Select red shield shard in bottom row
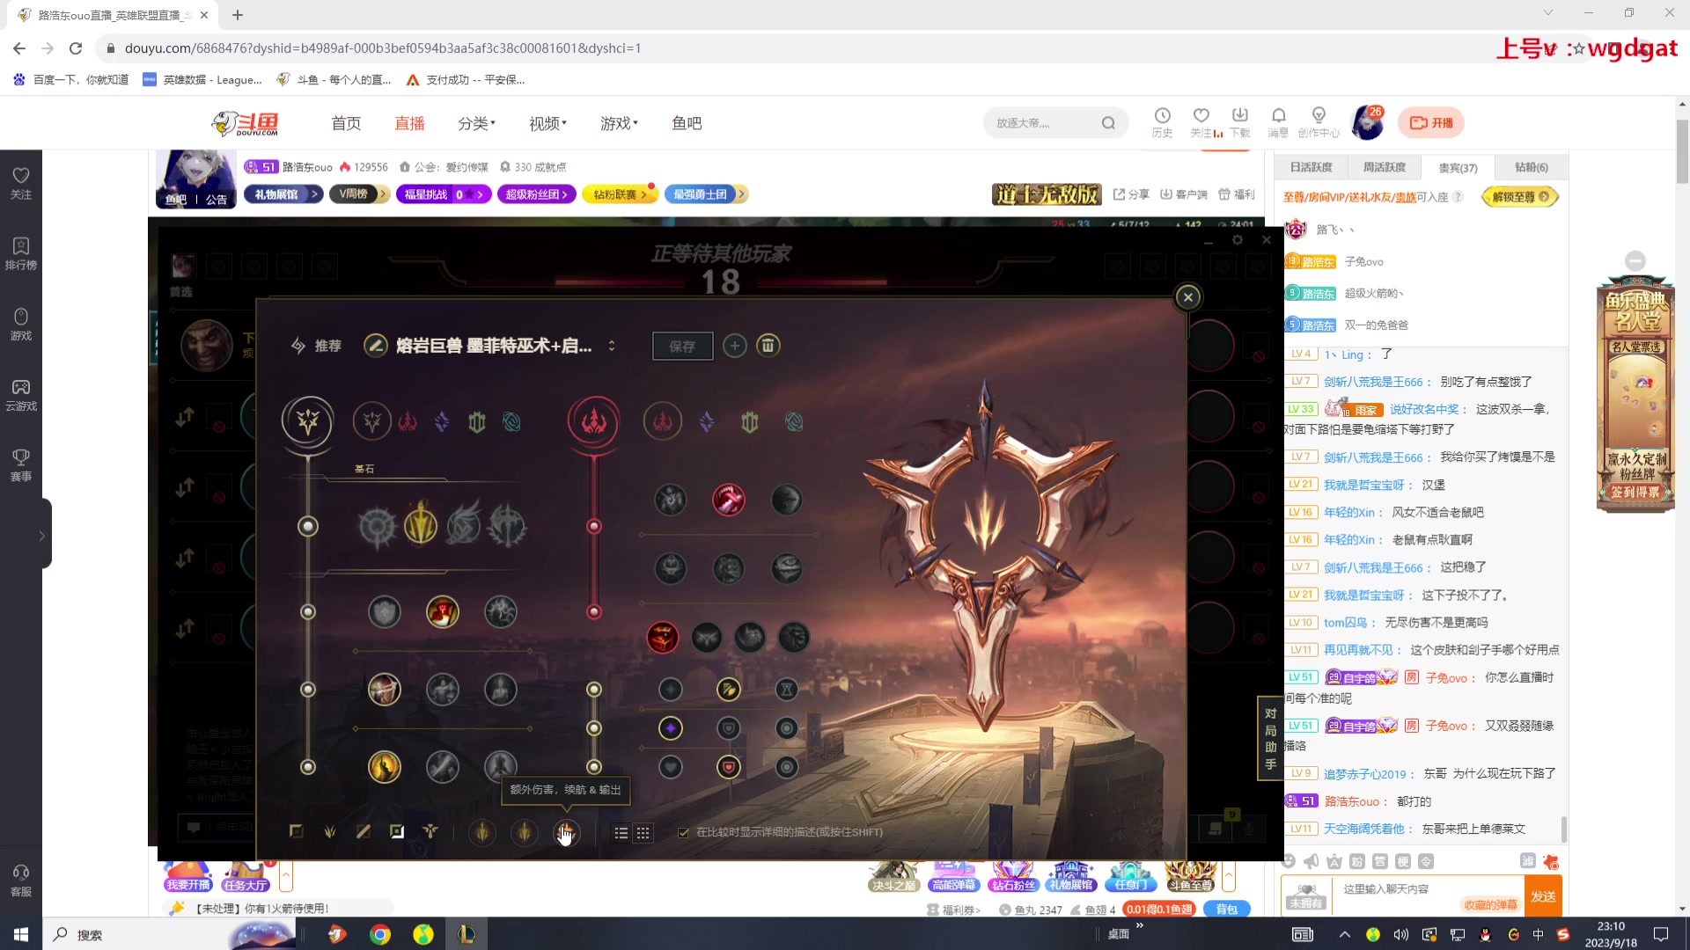This screenshot has width=1690, height=950. coord(728,767)
